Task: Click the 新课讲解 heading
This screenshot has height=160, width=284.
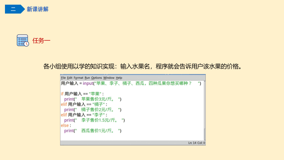Action: point(38,9)
